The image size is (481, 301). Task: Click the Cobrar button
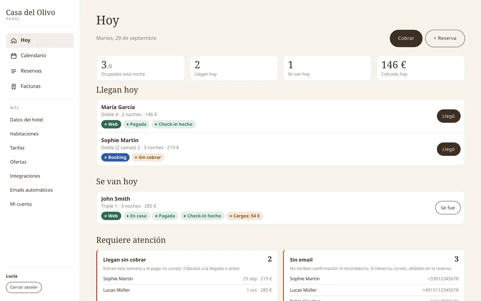click(406, 38)
